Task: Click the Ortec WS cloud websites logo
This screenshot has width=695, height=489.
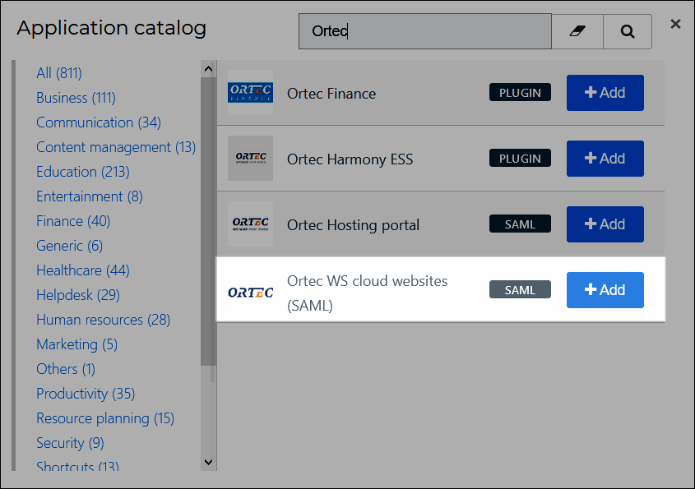Action: pyautogui.click(x=250, y=293)
